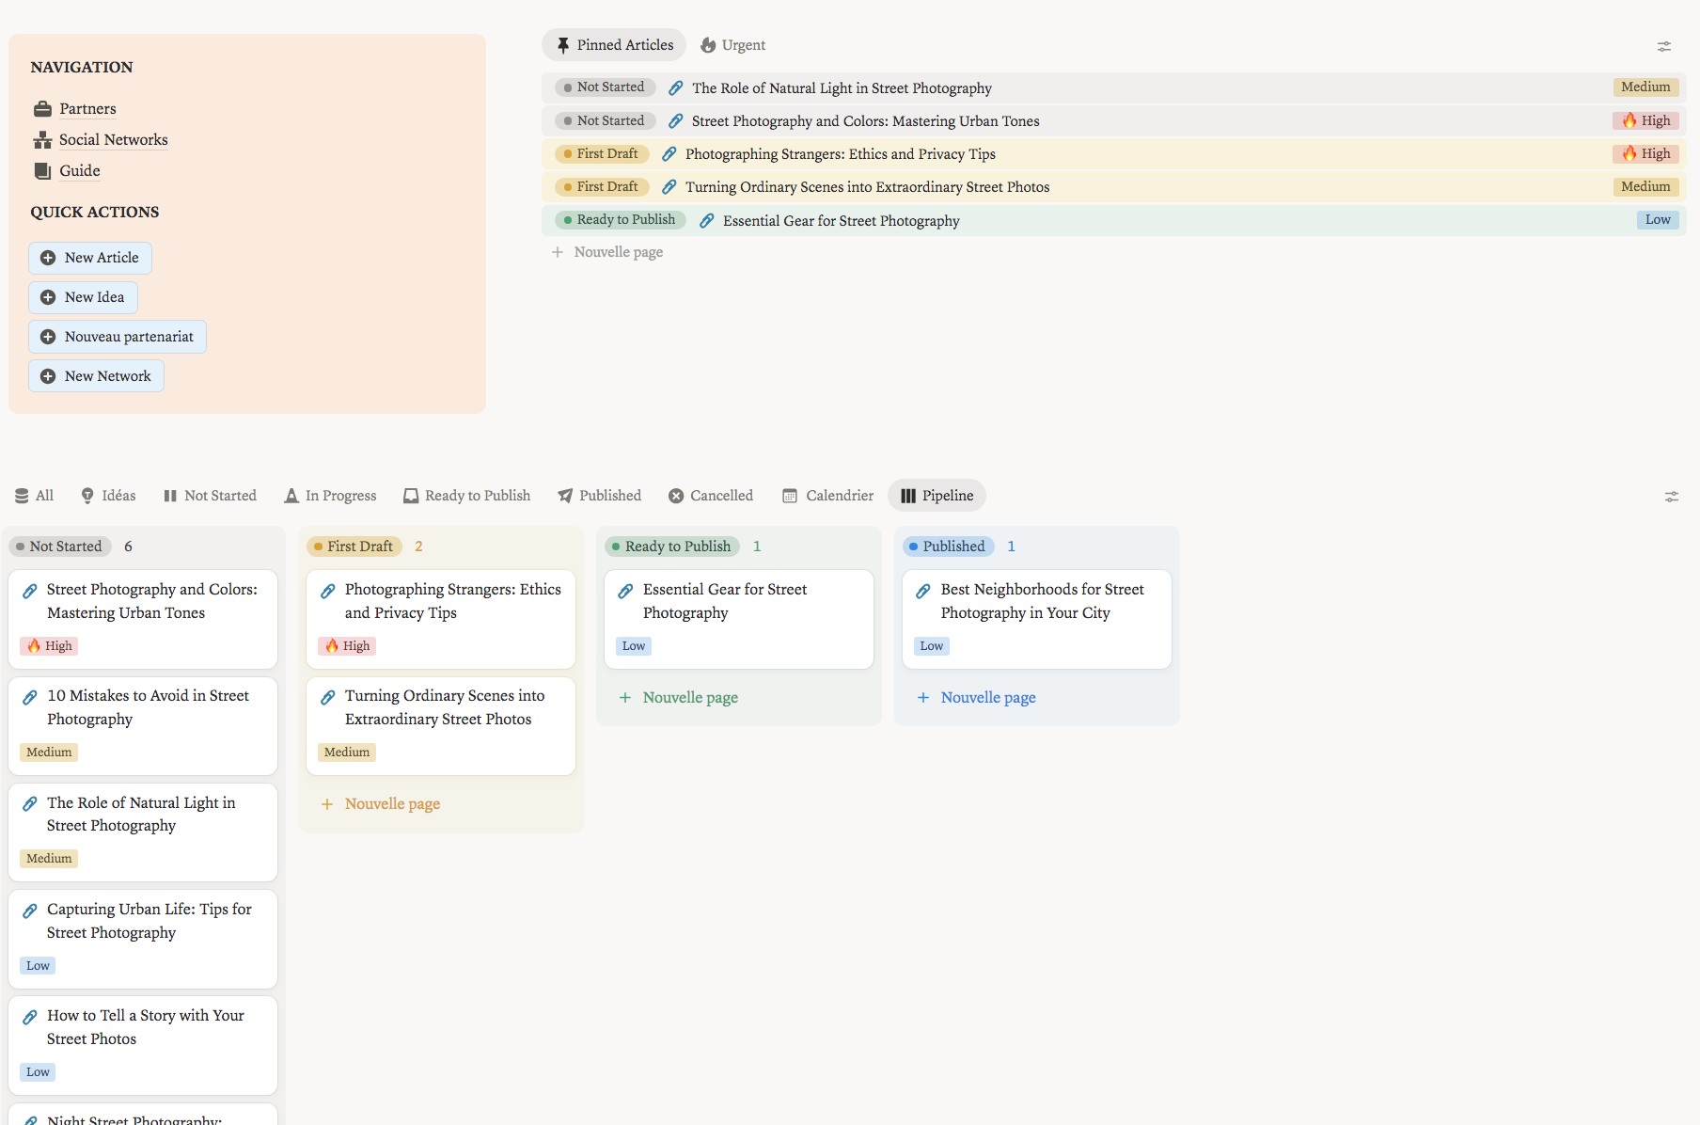
Task: Click Low priority tag in Essential Gear pinned row
Action: pyautogui.click(x=1658, y=220)
